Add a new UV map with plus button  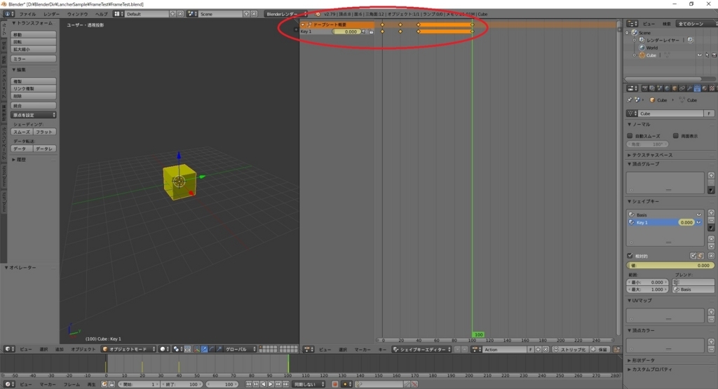coord(711,312)
